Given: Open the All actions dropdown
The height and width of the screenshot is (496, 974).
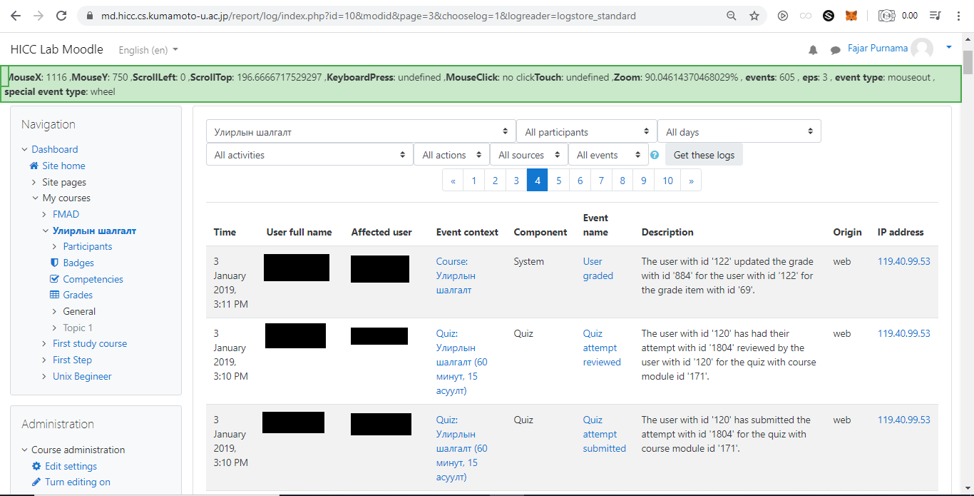Looking at the screenshot, I should tap(452, 155).
